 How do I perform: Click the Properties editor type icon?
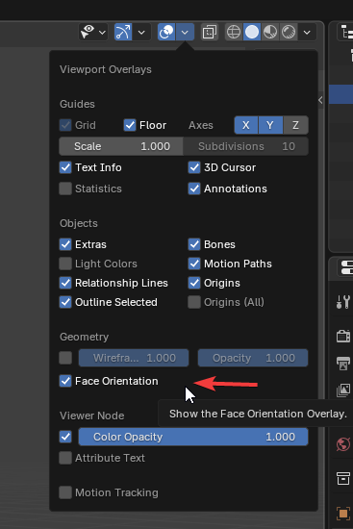pyautogui.click(x=346, y=268)
